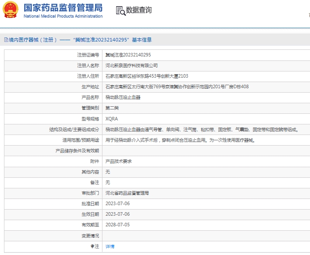Click the 注册人住所 row label
The image size is (310, 255).
click(88, 76)
